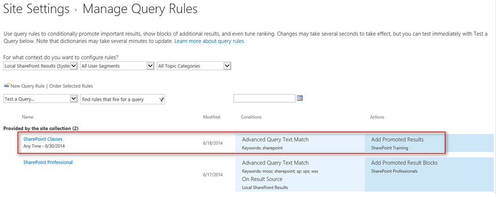The image size is (496, 197).
Task: Open the Learn more about query rules link
Action: coord(209,42)
